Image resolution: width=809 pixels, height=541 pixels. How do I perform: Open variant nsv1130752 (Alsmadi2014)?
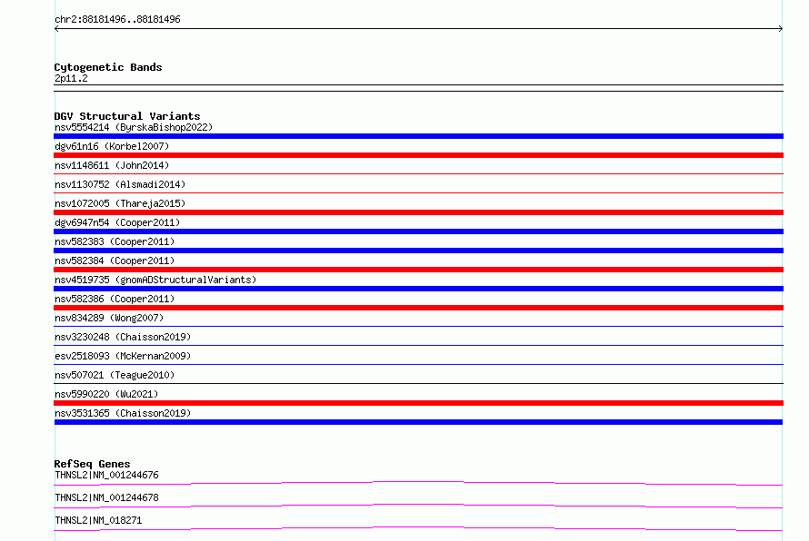(x=120, y=184)
